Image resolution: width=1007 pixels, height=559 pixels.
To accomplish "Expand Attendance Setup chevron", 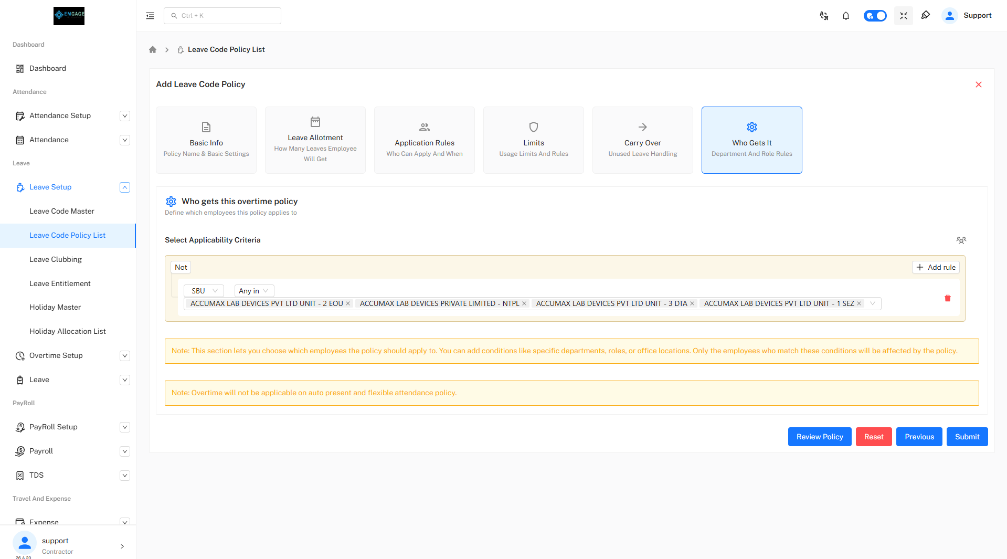I will (x=125, y=116).
